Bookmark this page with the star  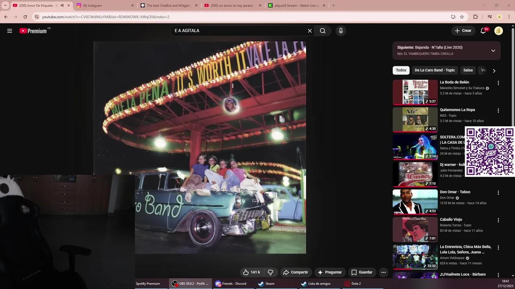(462, 17)
